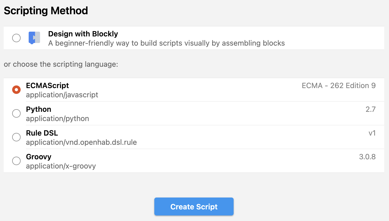Click the "Design with Blockly" title text
Viewport: 389px width, 221px height.
pos(83,34)
